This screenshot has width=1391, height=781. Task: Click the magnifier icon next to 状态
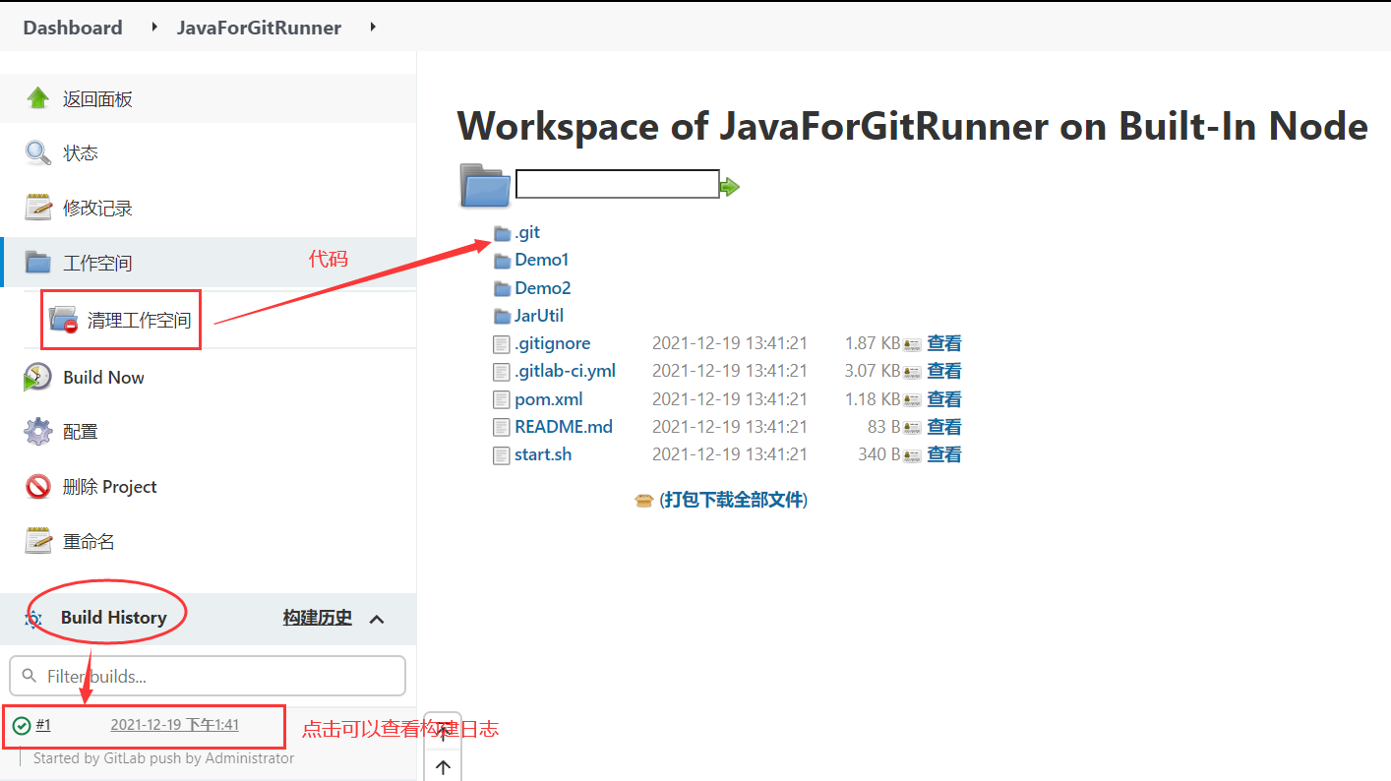[x=37, y=152]
